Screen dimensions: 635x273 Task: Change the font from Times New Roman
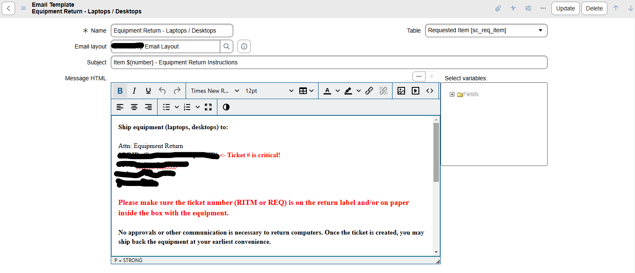[x=214, y=91]
